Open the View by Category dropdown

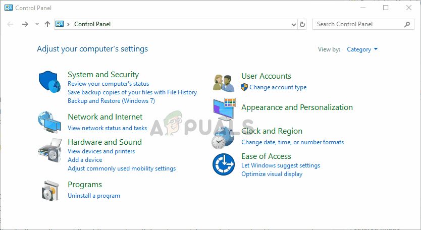click(362, 49)
